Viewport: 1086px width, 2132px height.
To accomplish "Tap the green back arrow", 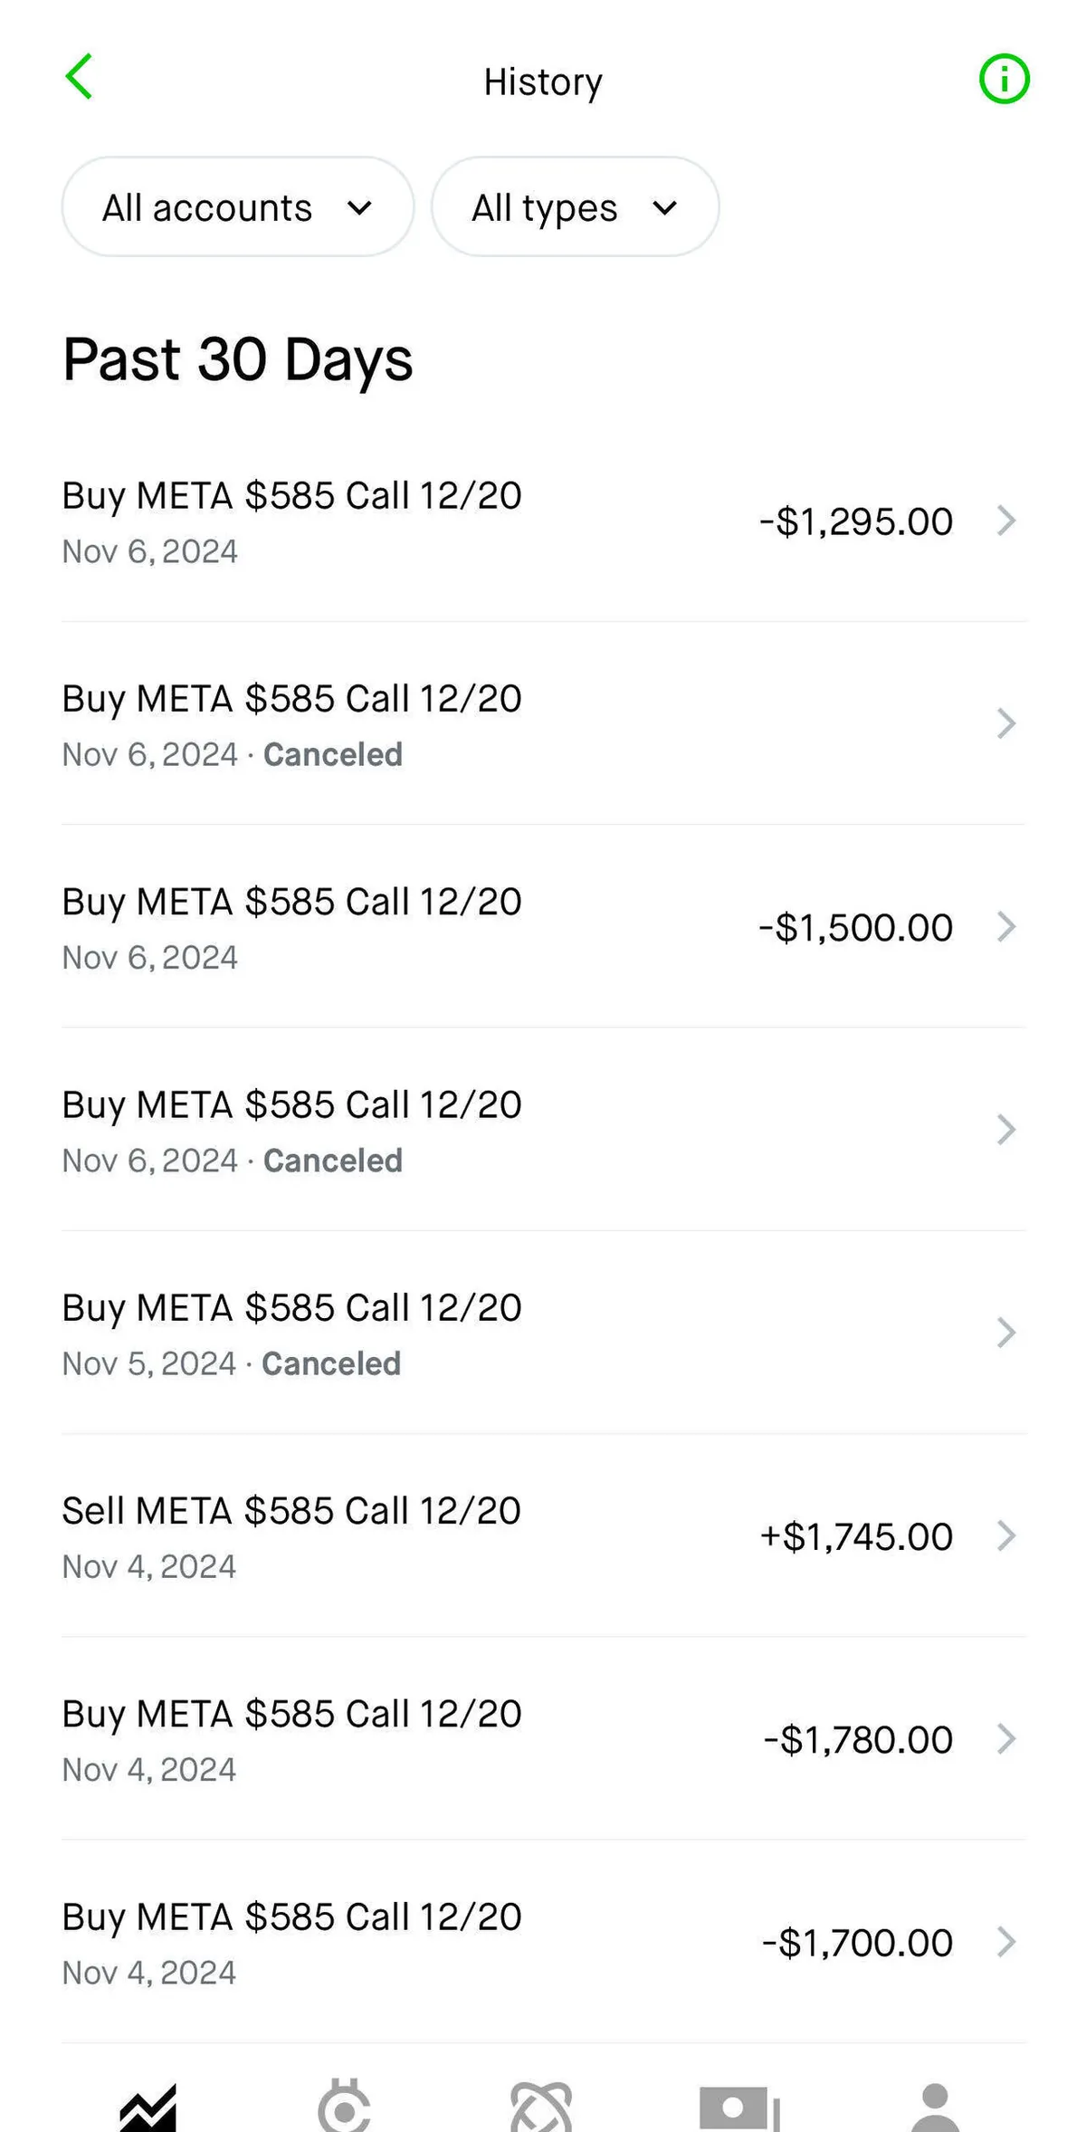I will [x=80, y=77].
